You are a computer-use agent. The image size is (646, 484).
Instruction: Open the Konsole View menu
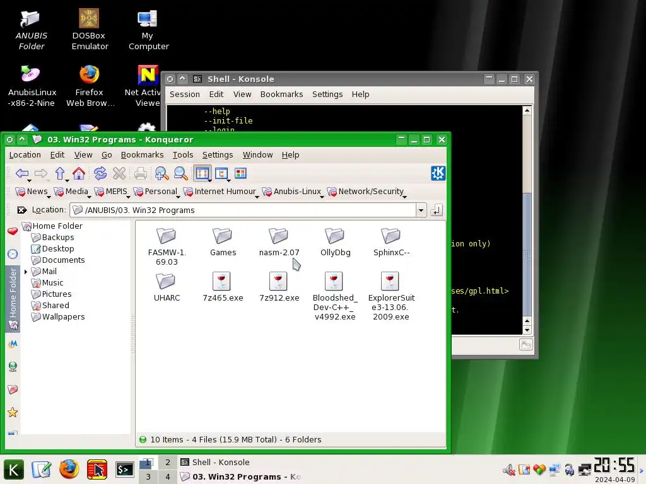[242, 95]
